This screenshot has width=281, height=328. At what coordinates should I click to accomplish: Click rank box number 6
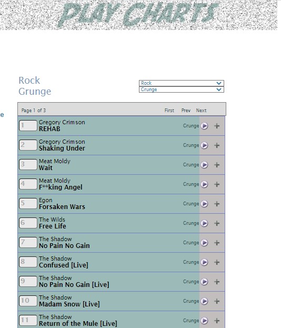tap(28, 223)
